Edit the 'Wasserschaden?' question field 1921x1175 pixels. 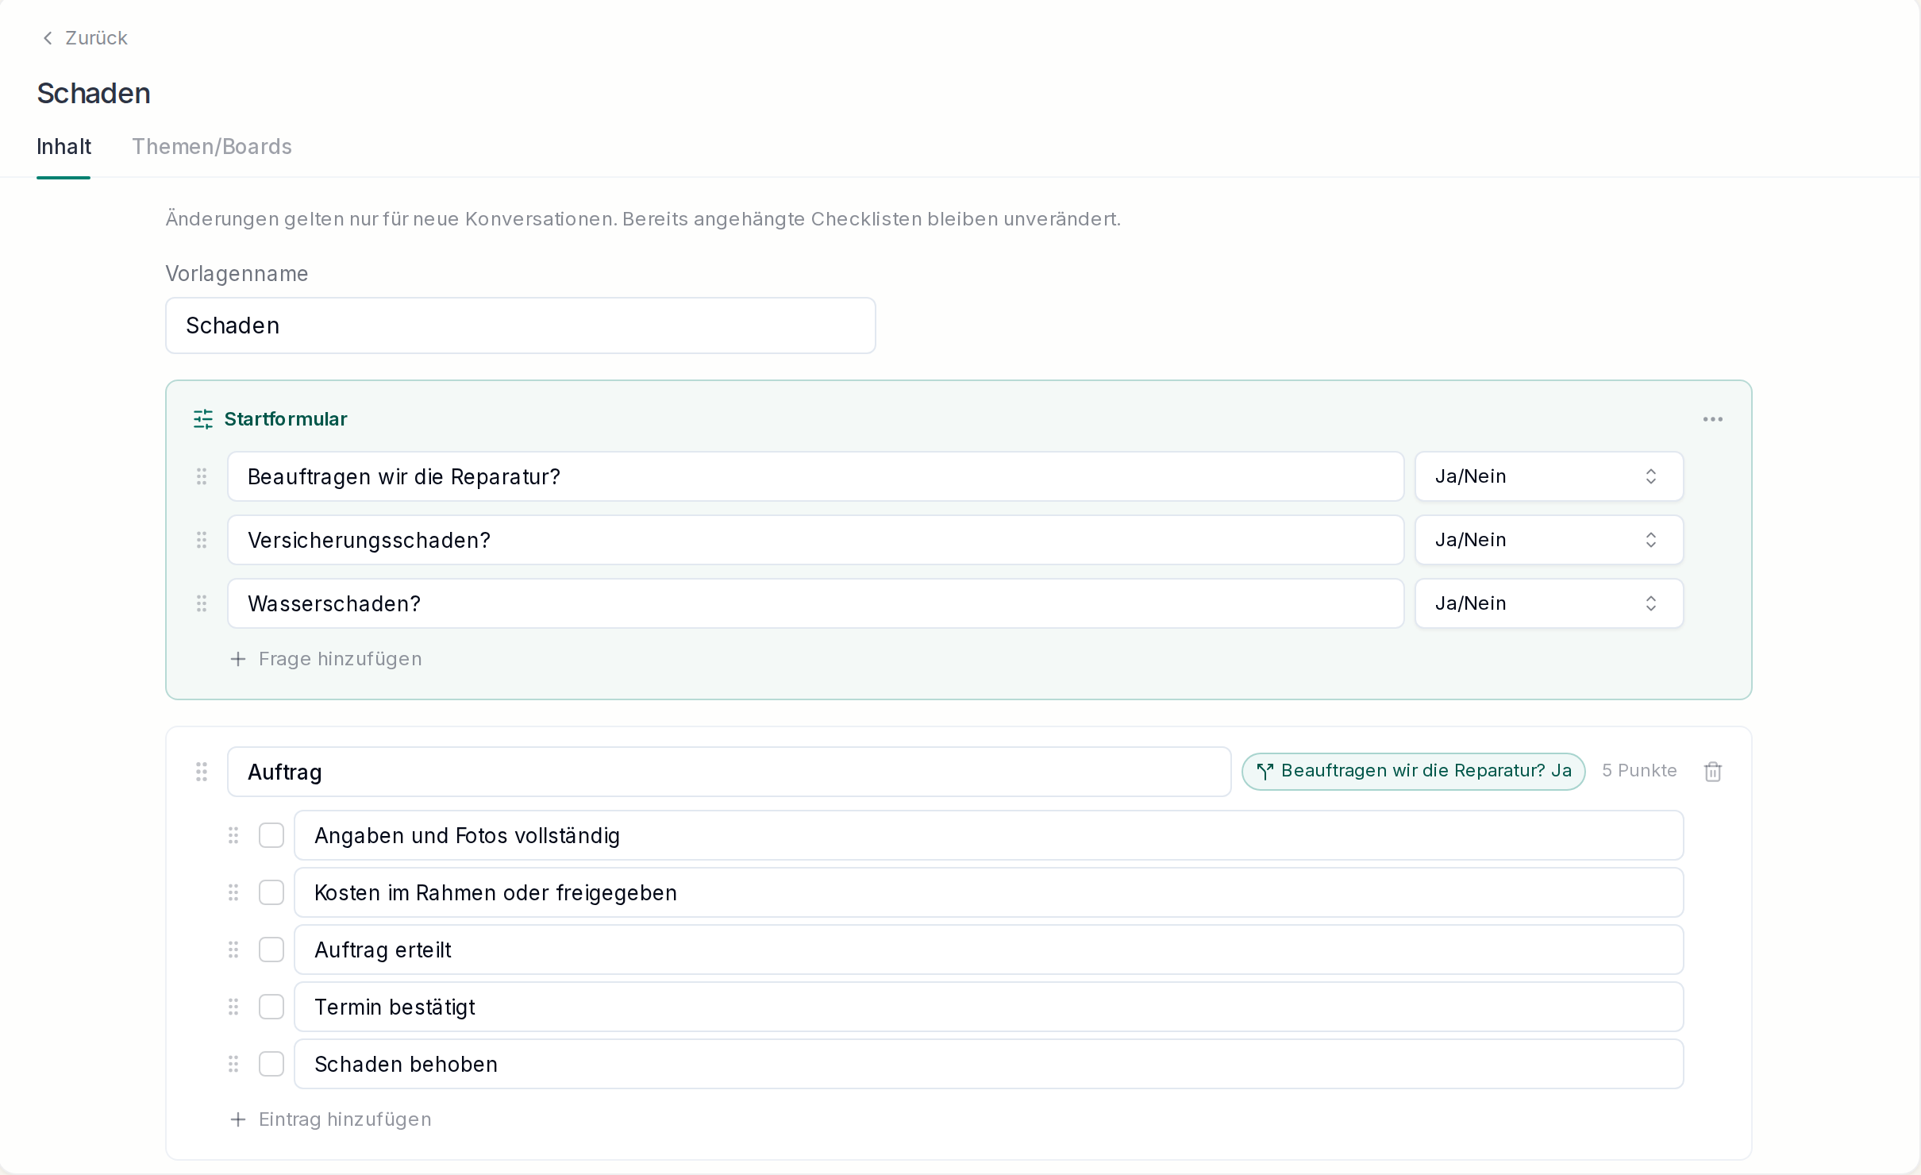coord(816,603)
